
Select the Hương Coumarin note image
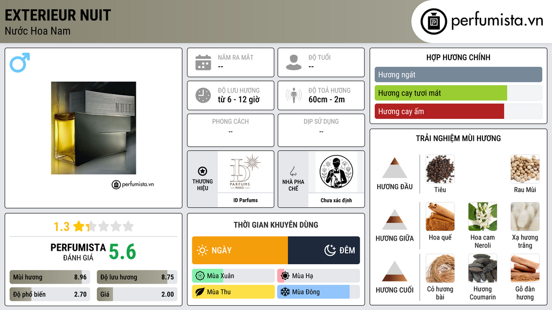point(482,268)
